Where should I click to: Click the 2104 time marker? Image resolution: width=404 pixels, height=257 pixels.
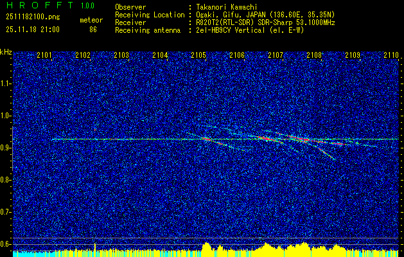pyautogui.click(x=160, y=55)
